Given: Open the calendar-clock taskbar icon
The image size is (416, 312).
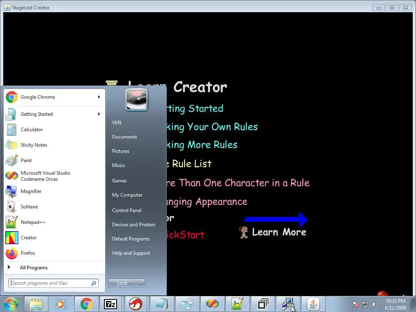Looking at the screenshot, I should [187, 304].
